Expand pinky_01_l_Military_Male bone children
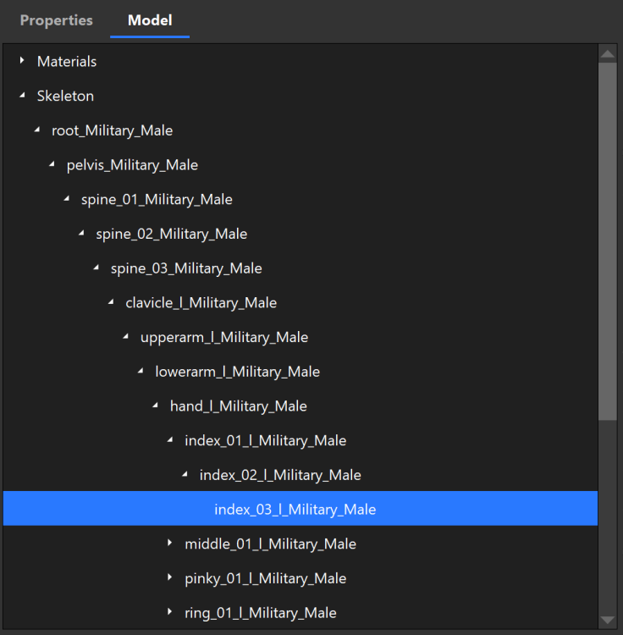Screen dimensions: 623x635 tap(169, 578)
